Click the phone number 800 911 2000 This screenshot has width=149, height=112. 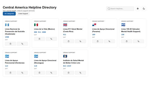pyautogui.click(x=40, y=32)
